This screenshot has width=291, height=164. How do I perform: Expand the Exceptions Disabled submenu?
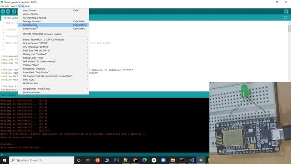point(54,69)
